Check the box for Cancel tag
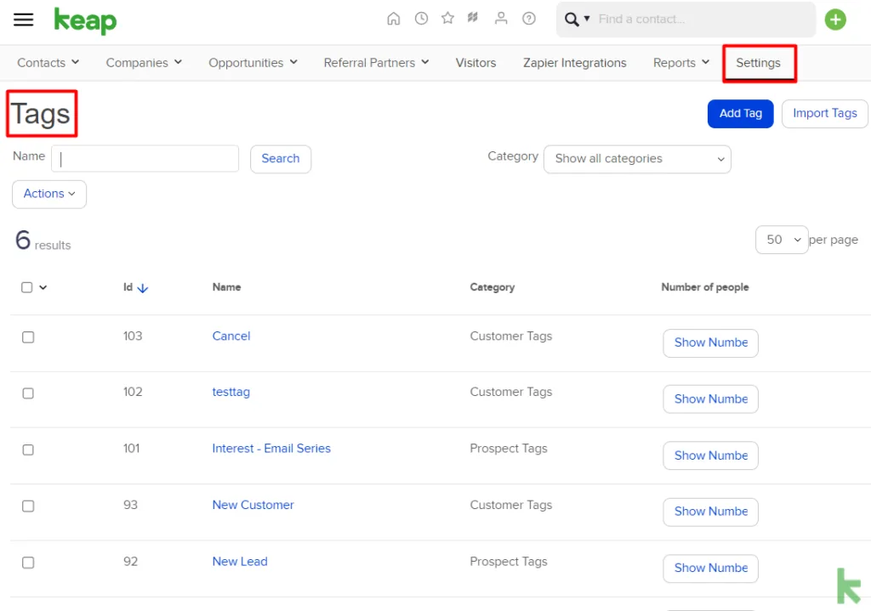This screenshot has width=871, height=611. click(28, 337)
